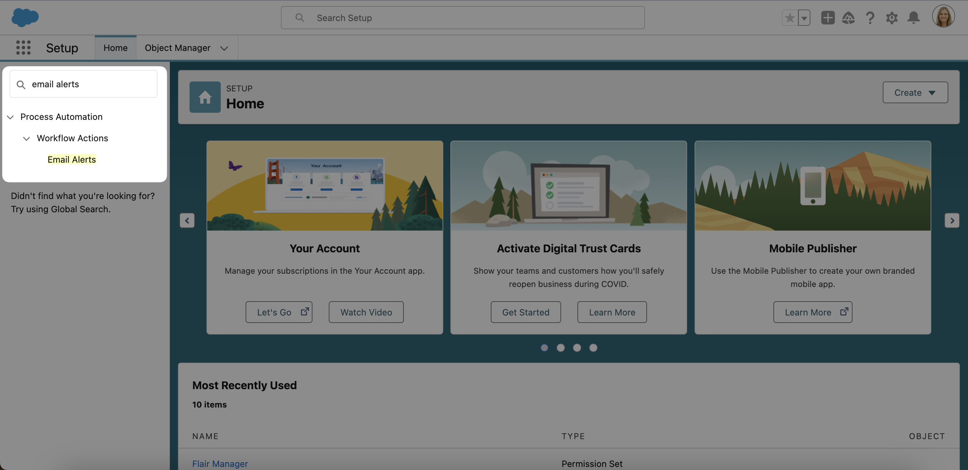Click the Search Setup field
Screen dimensions: 968x470
463,18
